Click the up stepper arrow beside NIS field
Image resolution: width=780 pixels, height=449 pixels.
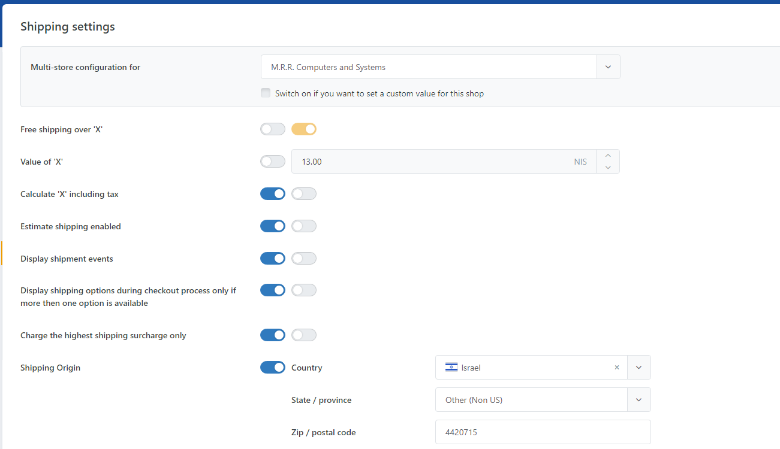coord(607,157)
